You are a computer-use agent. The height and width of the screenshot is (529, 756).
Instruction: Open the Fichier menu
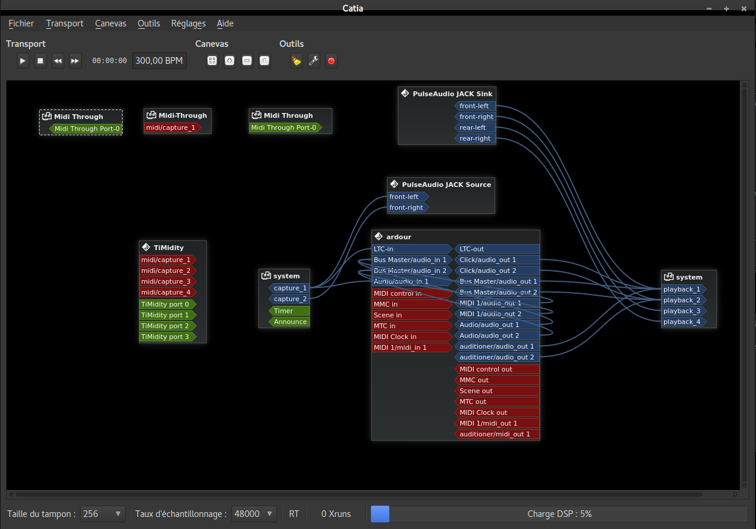21,23
